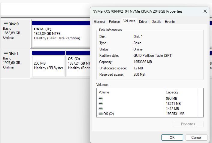Click the dialog title bar text
Image resolution: width=212 pixels, height=143 pixels.
pyautogui.click(x=137, y=11)
